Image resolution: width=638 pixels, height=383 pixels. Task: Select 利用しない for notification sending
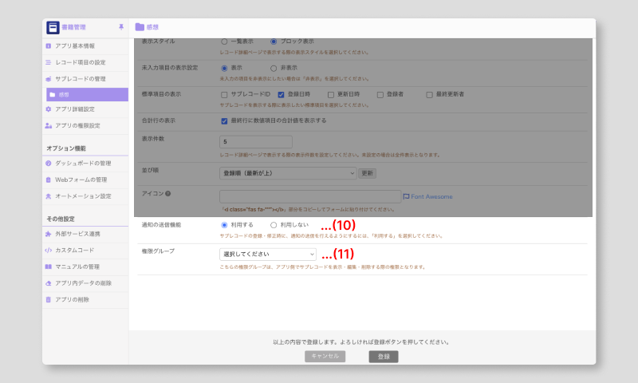click(274, 225)
